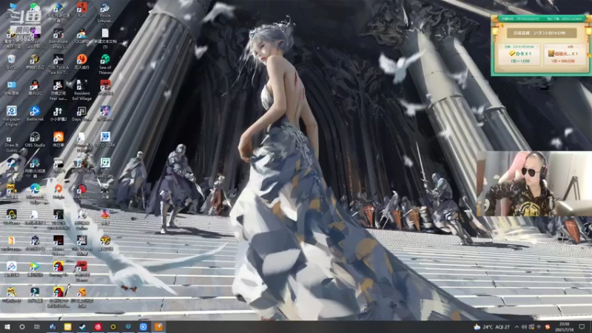Open the red crewmate Among Us icon
Screen dimensions: 592x333
pyautogui.click(x=58, y=266)
